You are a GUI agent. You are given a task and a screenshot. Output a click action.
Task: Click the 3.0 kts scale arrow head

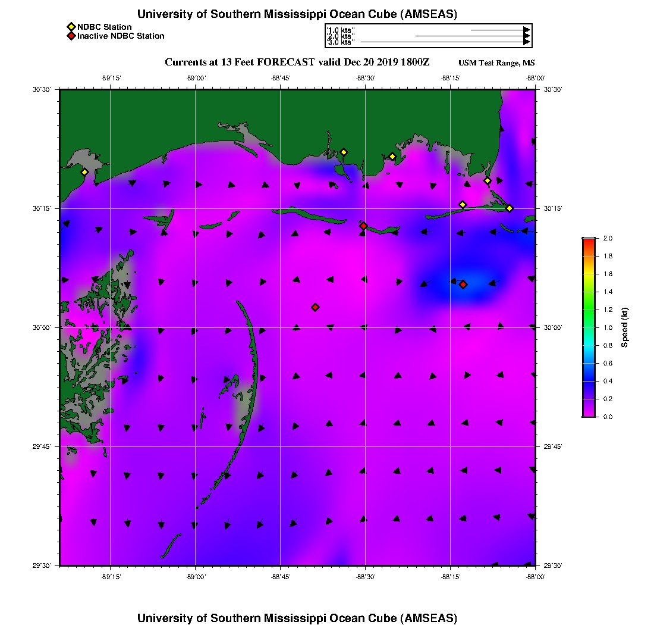(x=526, y=42)
